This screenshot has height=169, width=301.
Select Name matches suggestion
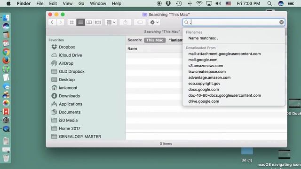click(234, 38)
